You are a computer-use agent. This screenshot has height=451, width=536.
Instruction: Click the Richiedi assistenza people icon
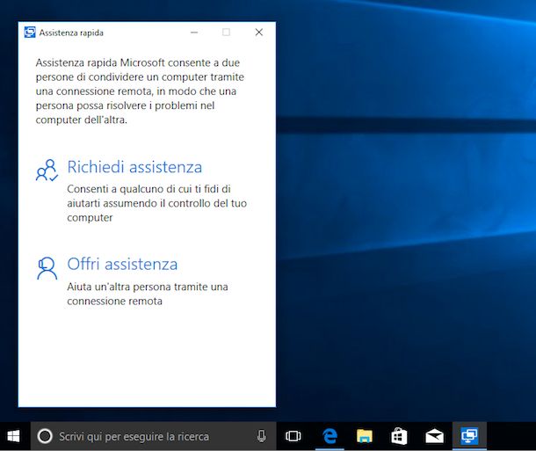[47, 170]
